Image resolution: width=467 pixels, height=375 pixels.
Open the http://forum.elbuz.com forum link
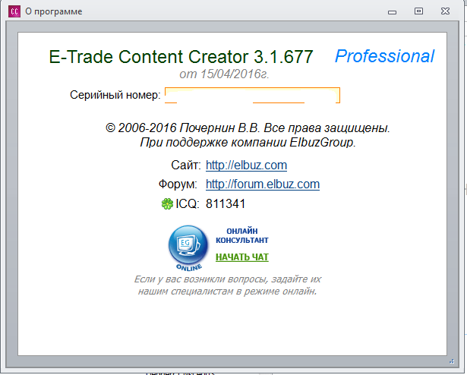263,184
